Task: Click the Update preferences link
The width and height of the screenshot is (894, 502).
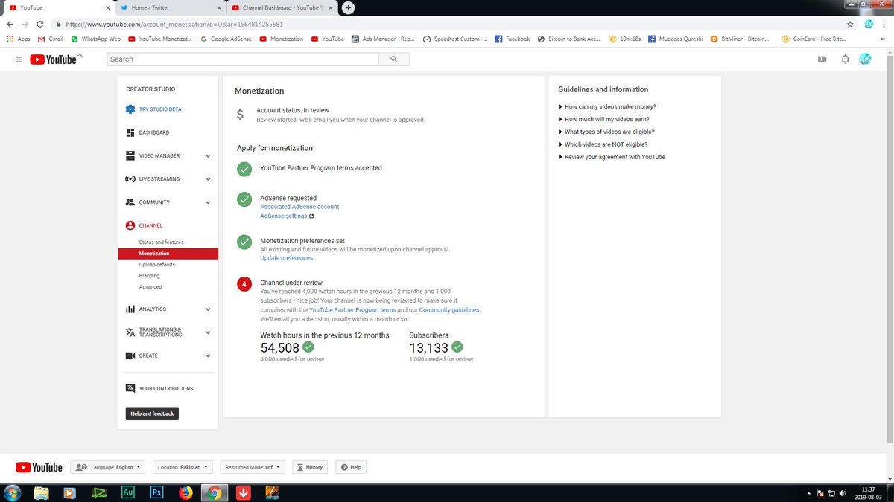Action: point(286,258)
